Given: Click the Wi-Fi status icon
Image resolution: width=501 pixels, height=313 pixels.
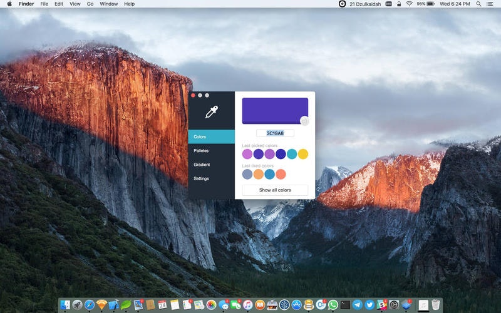Looking at the screenshot, I should coord(409,4).
